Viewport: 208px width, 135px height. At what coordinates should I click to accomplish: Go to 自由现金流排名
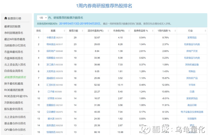click(x=14, y=71)
